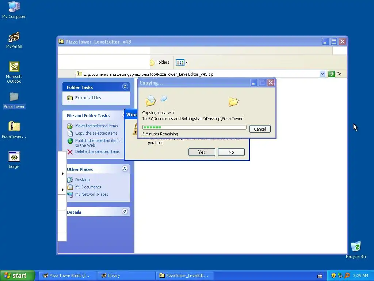
Task: Select the PizzaTower zip file on desktop
Action: (14, 130)
